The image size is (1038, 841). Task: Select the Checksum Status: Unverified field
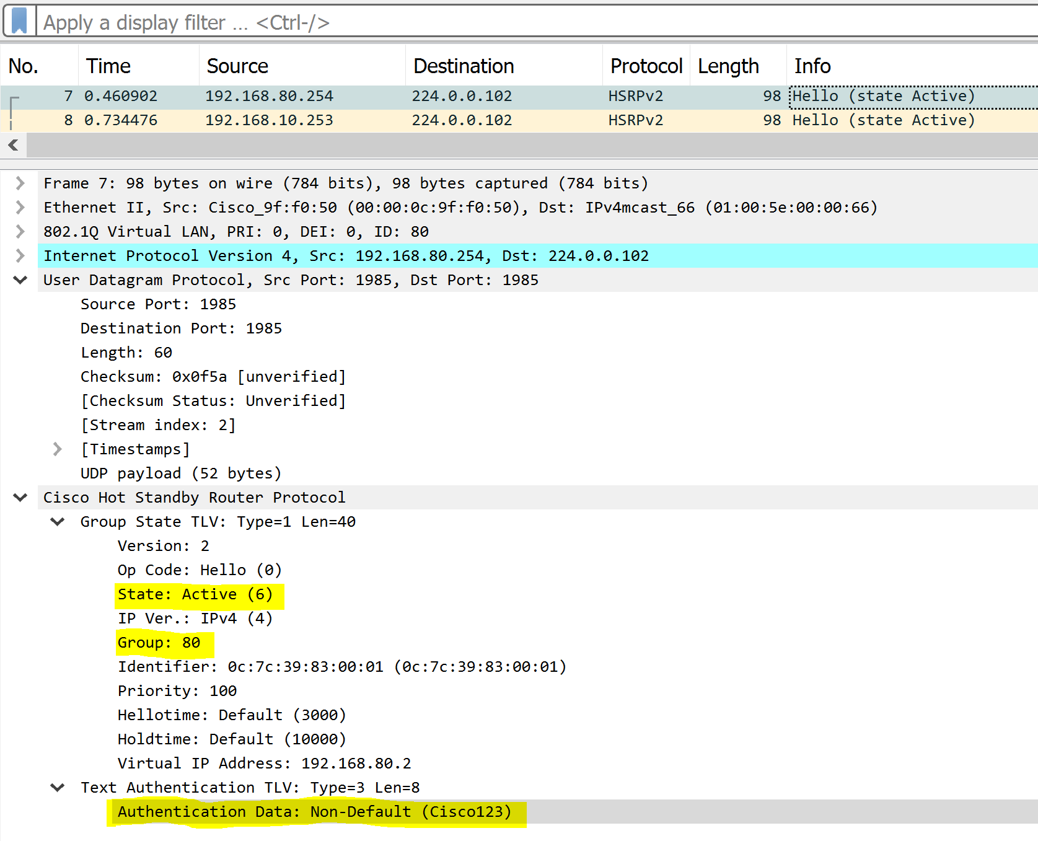[x=213, y=401]
